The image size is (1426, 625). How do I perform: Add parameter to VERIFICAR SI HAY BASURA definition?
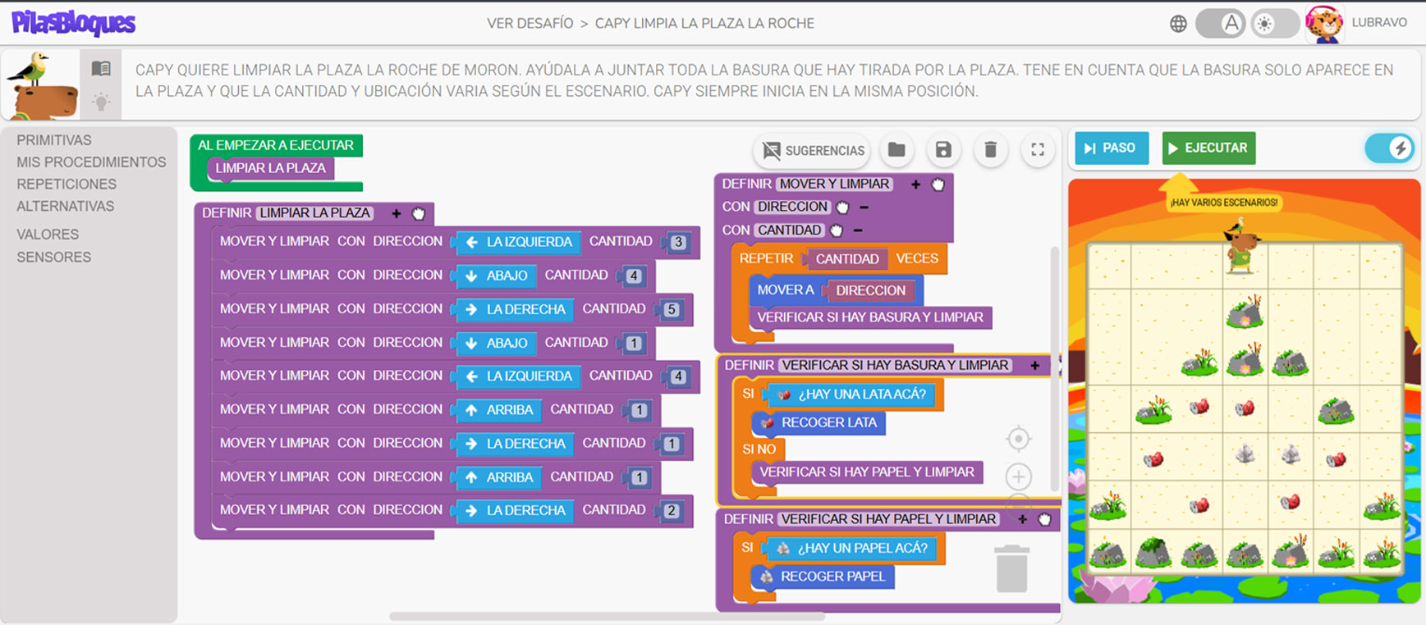click(1035, 365)
